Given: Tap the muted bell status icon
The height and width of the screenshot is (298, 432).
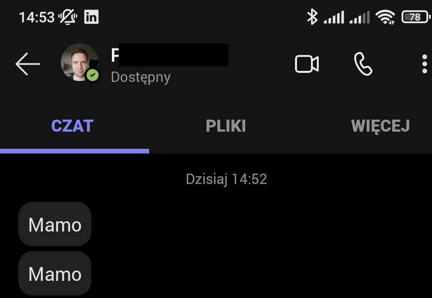Looking at the screenshot, I should [68, 17].
